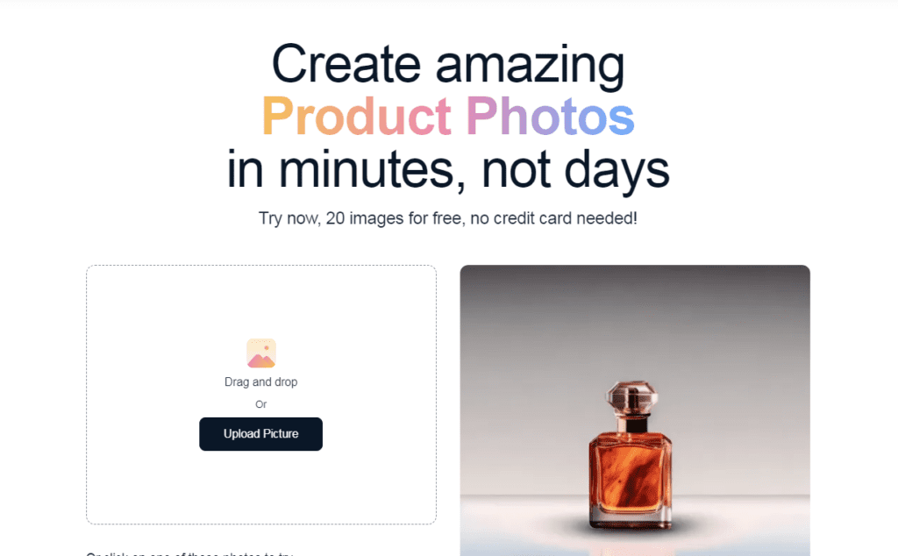Click the Or separator text
The image size is (898, 556).
pos(261,404)
